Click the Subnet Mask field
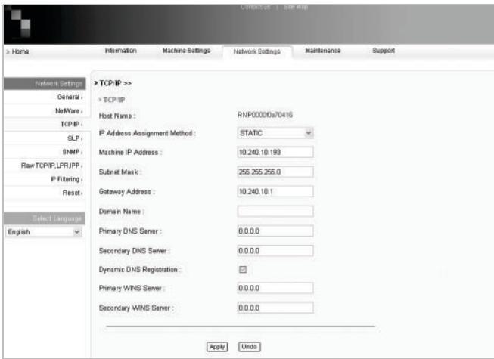Image resolution: width=494 pixels, height=359 pixels. 275,172
